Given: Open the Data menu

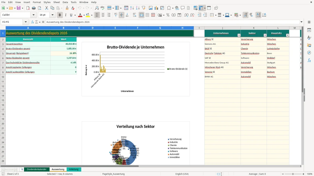Looking at the screenshot, I should point(65,2).
